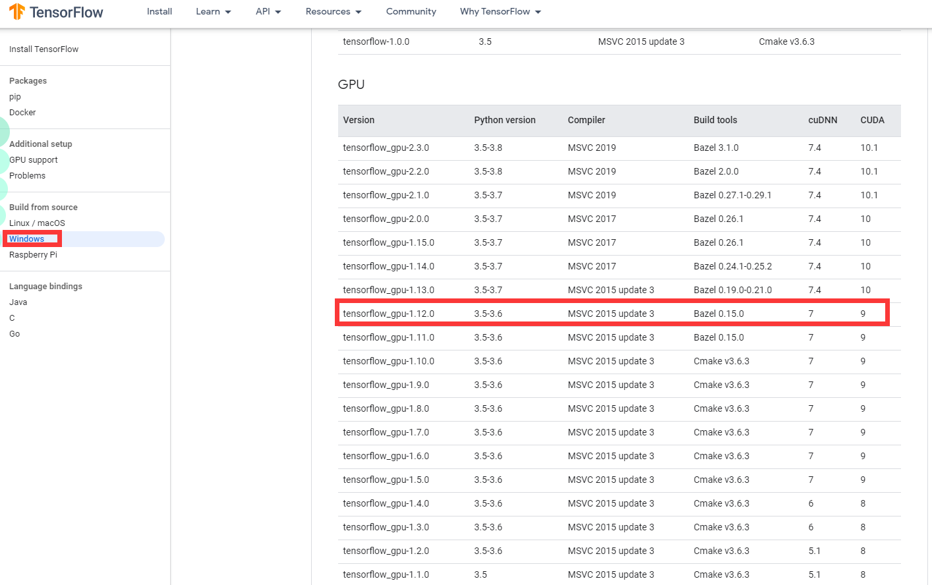This screenshot has width=932, height=585.
Task: Click MSVC 2015 update 3 in tensorflow-1.0.0 row
Action: (x=641, y=42)
